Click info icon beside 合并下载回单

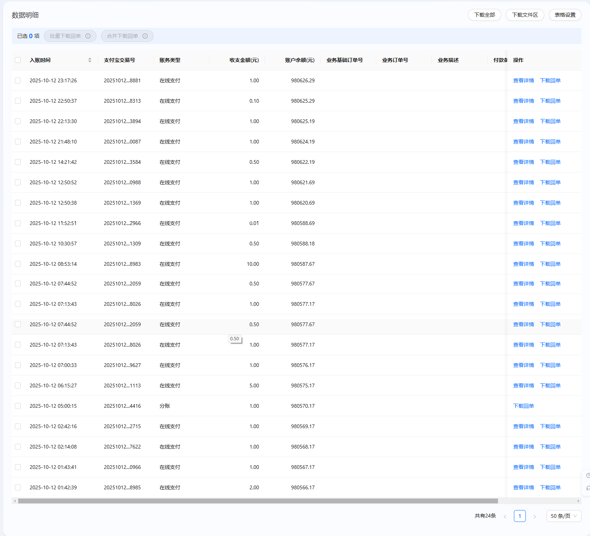(x=145, y=36)
